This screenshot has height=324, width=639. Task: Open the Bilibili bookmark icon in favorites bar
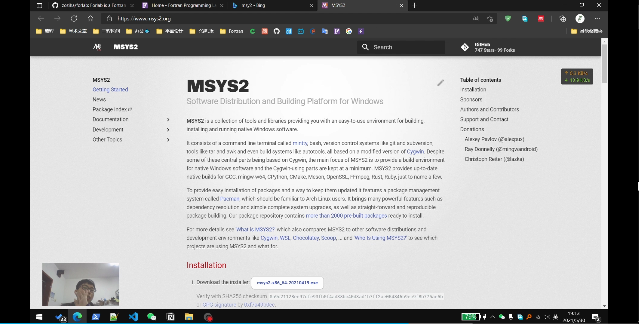pyautogui.click(x=301, y=31)
